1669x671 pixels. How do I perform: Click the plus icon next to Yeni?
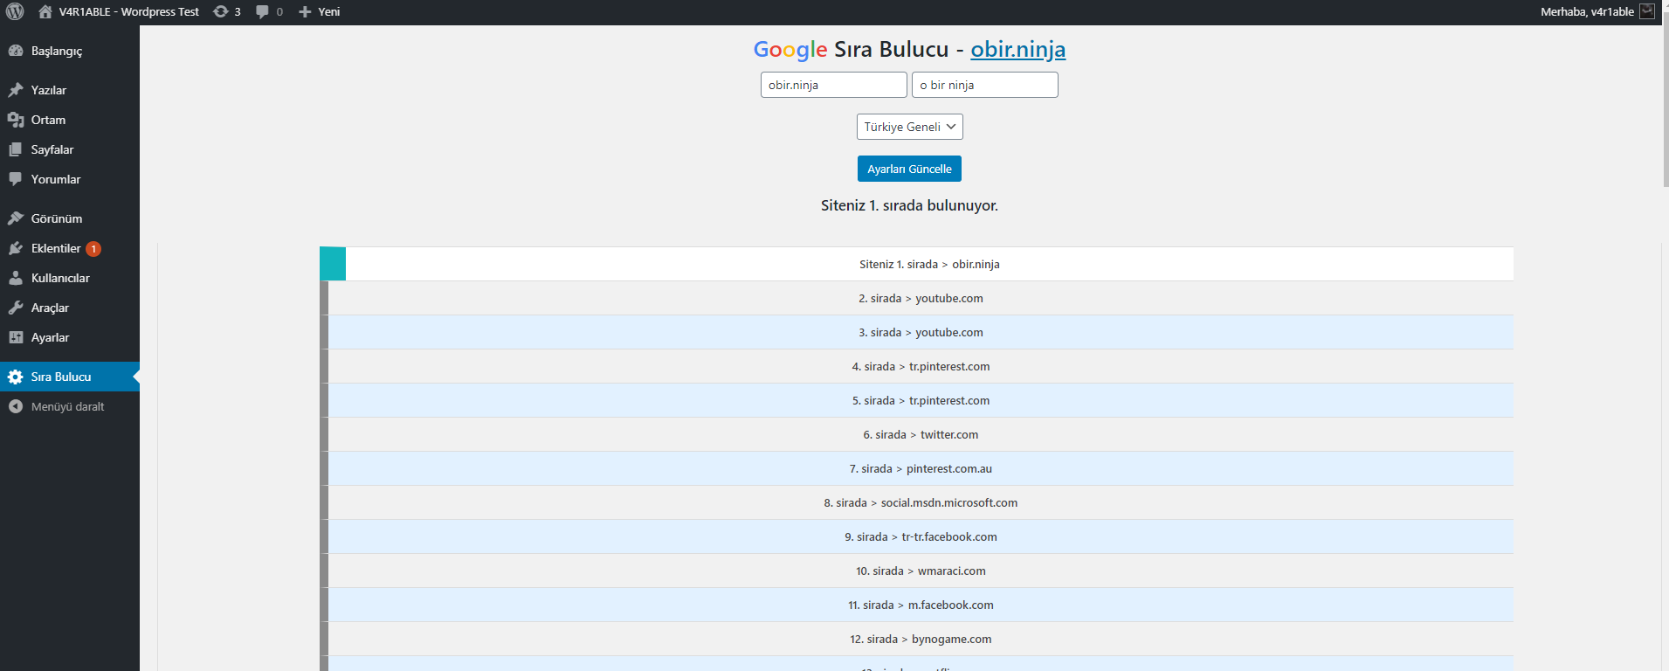tap(305, 12)
